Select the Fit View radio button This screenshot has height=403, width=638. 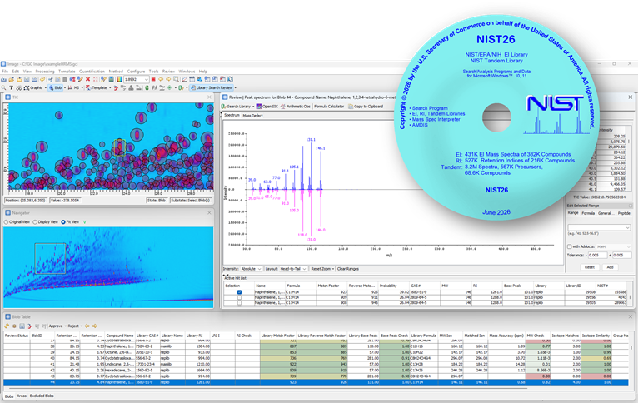(x=63, y=222)
